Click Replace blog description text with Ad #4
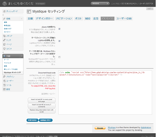Viewport: 158px width, 137px height. tap(42, 111)
